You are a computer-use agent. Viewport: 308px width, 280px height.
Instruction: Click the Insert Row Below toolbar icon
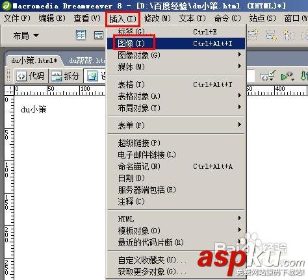pyautogui.click(x=272, y=35)
